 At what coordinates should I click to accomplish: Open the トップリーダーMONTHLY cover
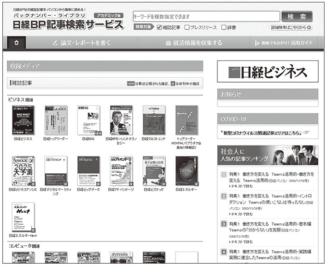[187, 120]
